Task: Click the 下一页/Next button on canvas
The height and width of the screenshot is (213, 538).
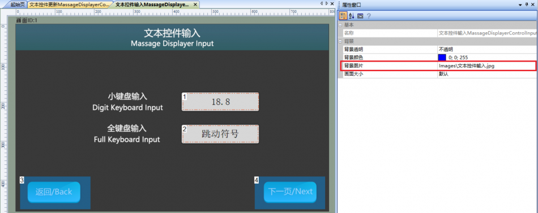Action: point(290,192)
